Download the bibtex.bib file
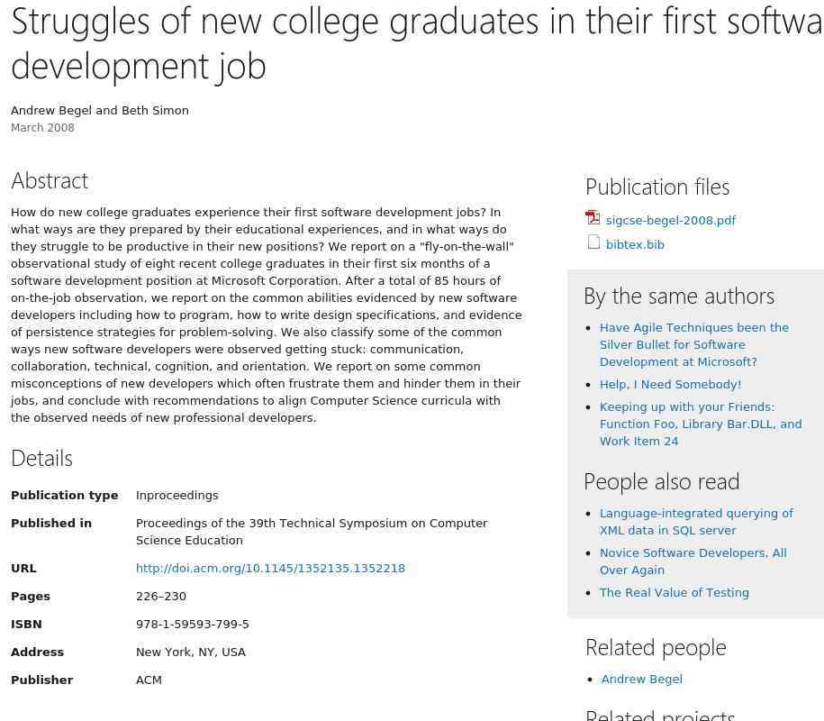The image size is (824, 721). click(x=635, y=244)
